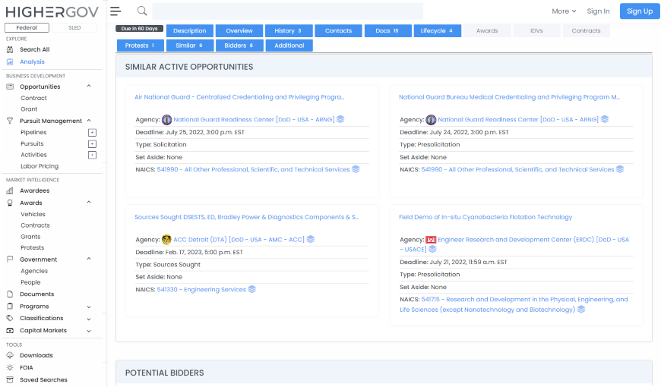Open Labor Pricing in sidebar
Screen dimensions: 661x387
pos(40,166)
